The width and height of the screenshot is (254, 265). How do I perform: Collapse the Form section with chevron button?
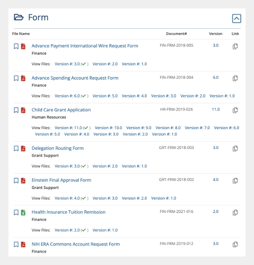click(236, 19)
